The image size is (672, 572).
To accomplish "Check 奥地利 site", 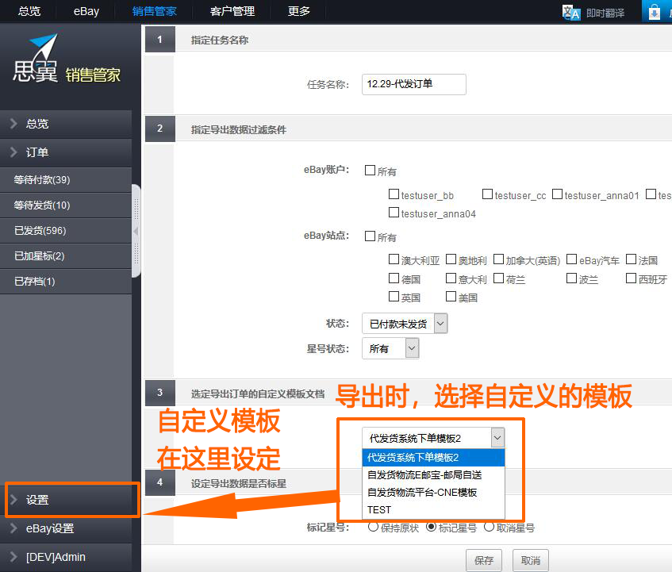I will point(451,259).
